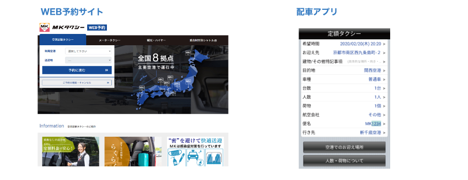Open the 車種 普通車 row
This screenshot has width=468, height=180.
344,79
